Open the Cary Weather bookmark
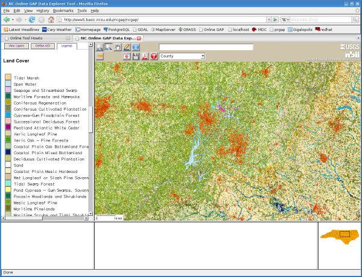The image size is (362, 277). [57, 30]
